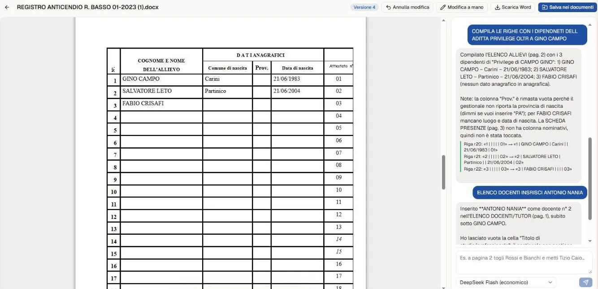This screenshot has height=289, width=598.
Task: Open the DeepSeek Flash model dropdown
Action: [x=506, y=282]
